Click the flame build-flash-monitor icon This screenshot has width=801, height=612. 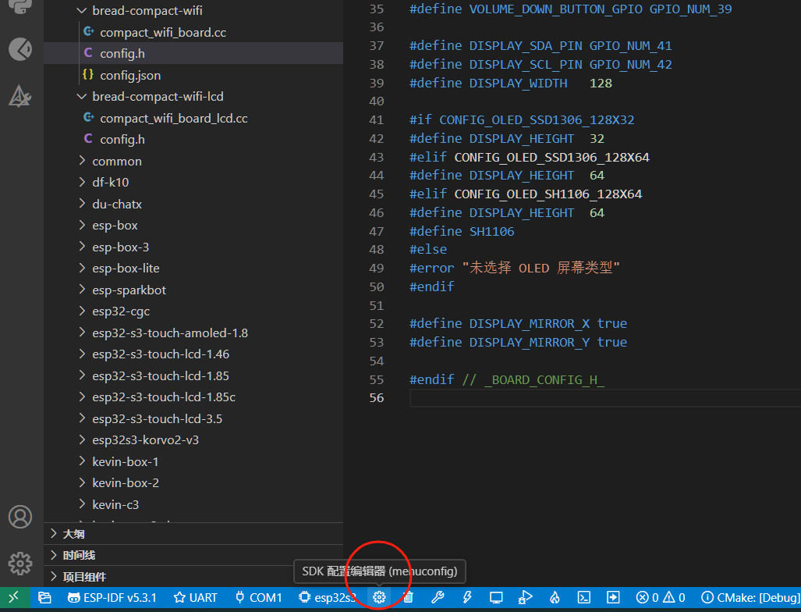pyautogui.click(x=555, y=597)
